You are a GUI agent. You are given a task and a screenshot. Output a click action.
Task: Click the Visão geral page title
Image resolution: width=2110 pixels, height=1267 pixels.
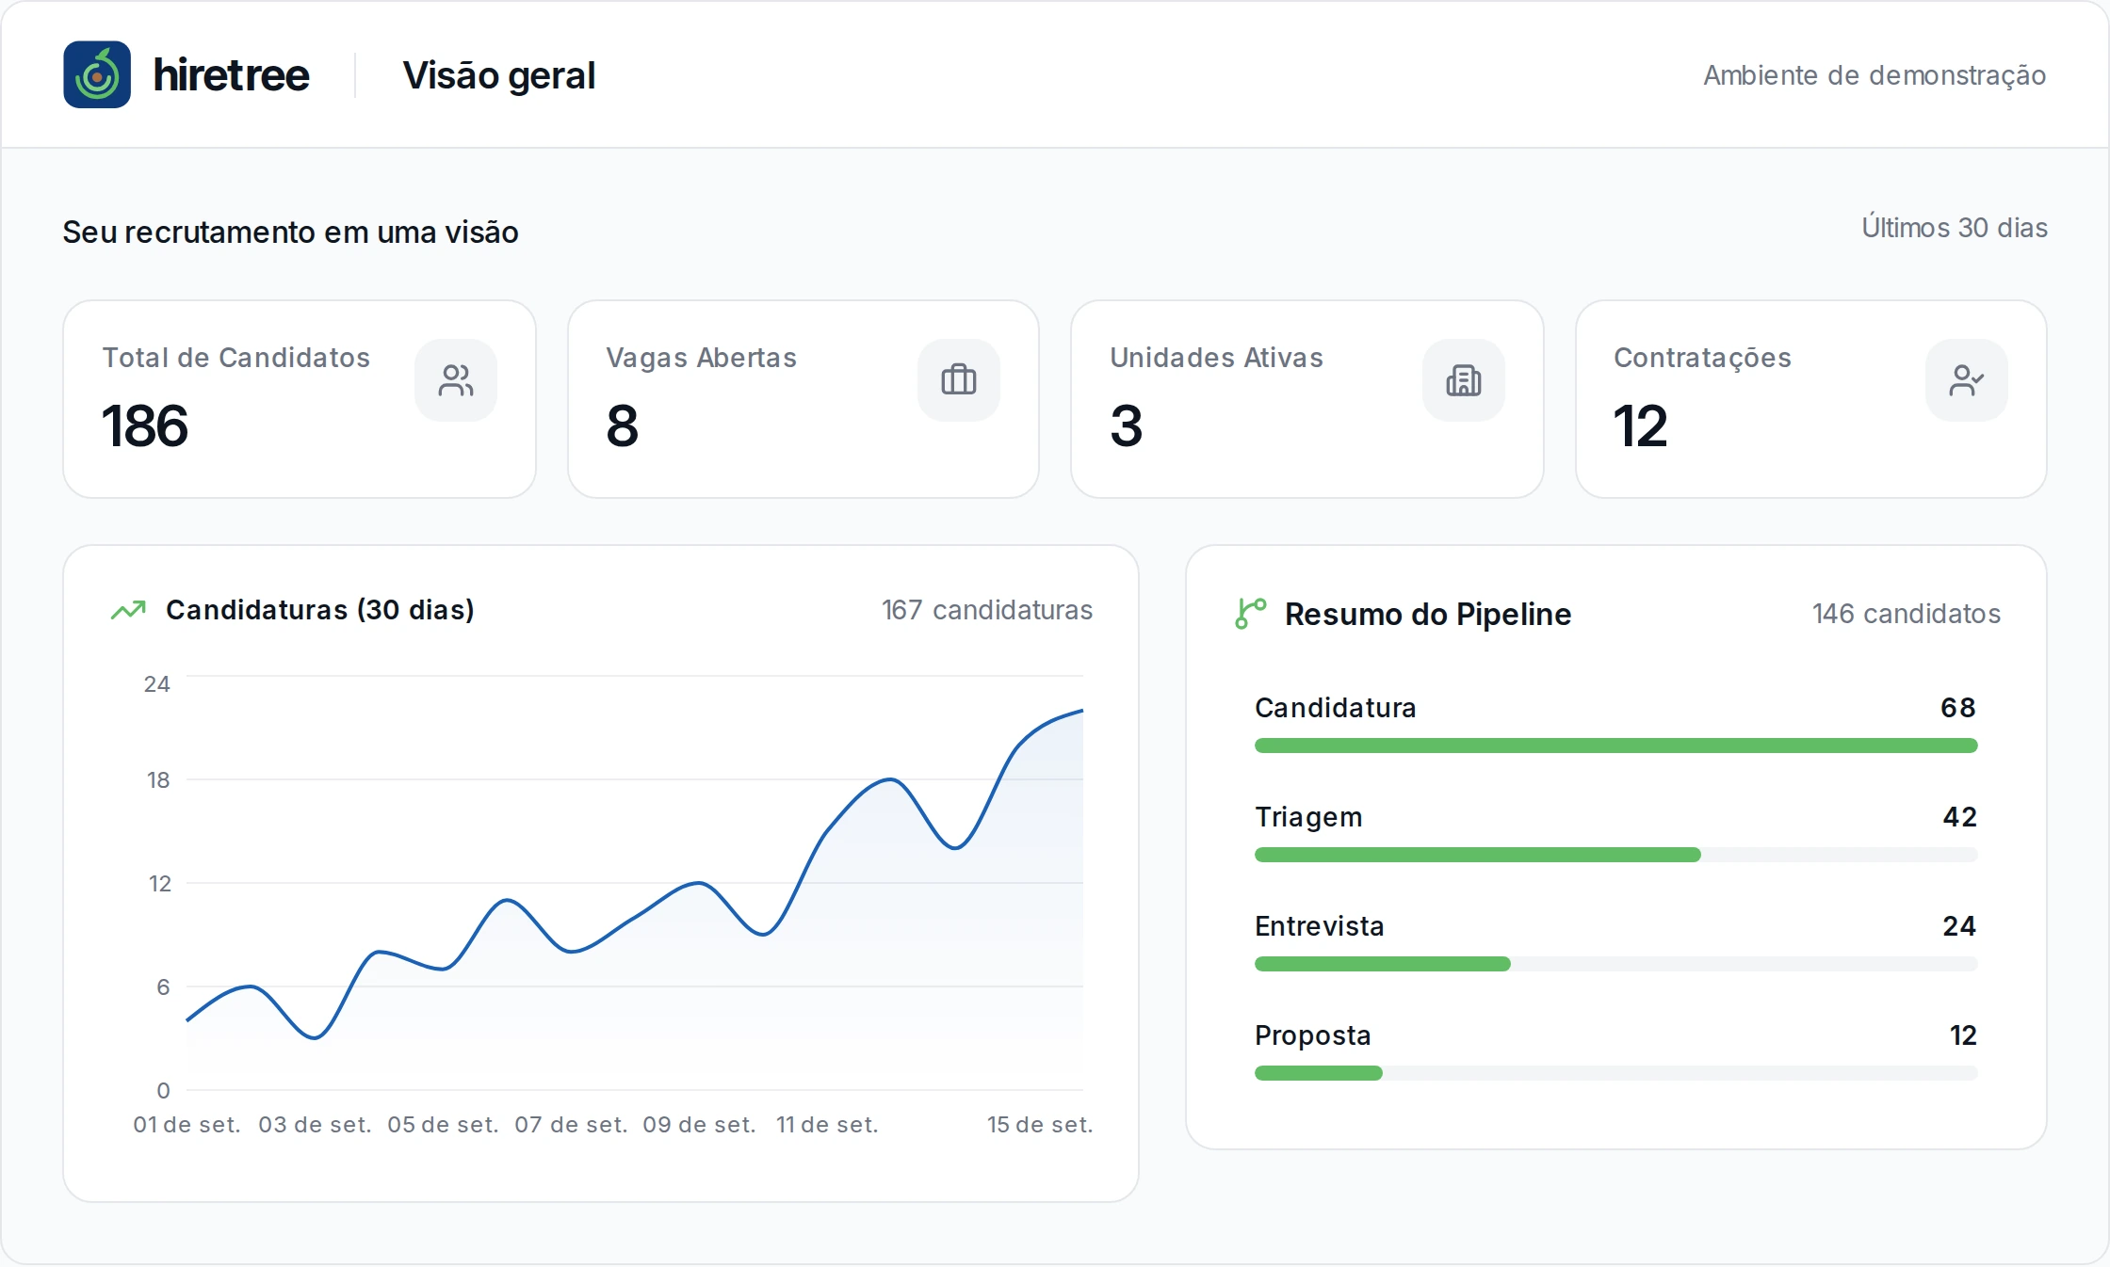(499, 75)
